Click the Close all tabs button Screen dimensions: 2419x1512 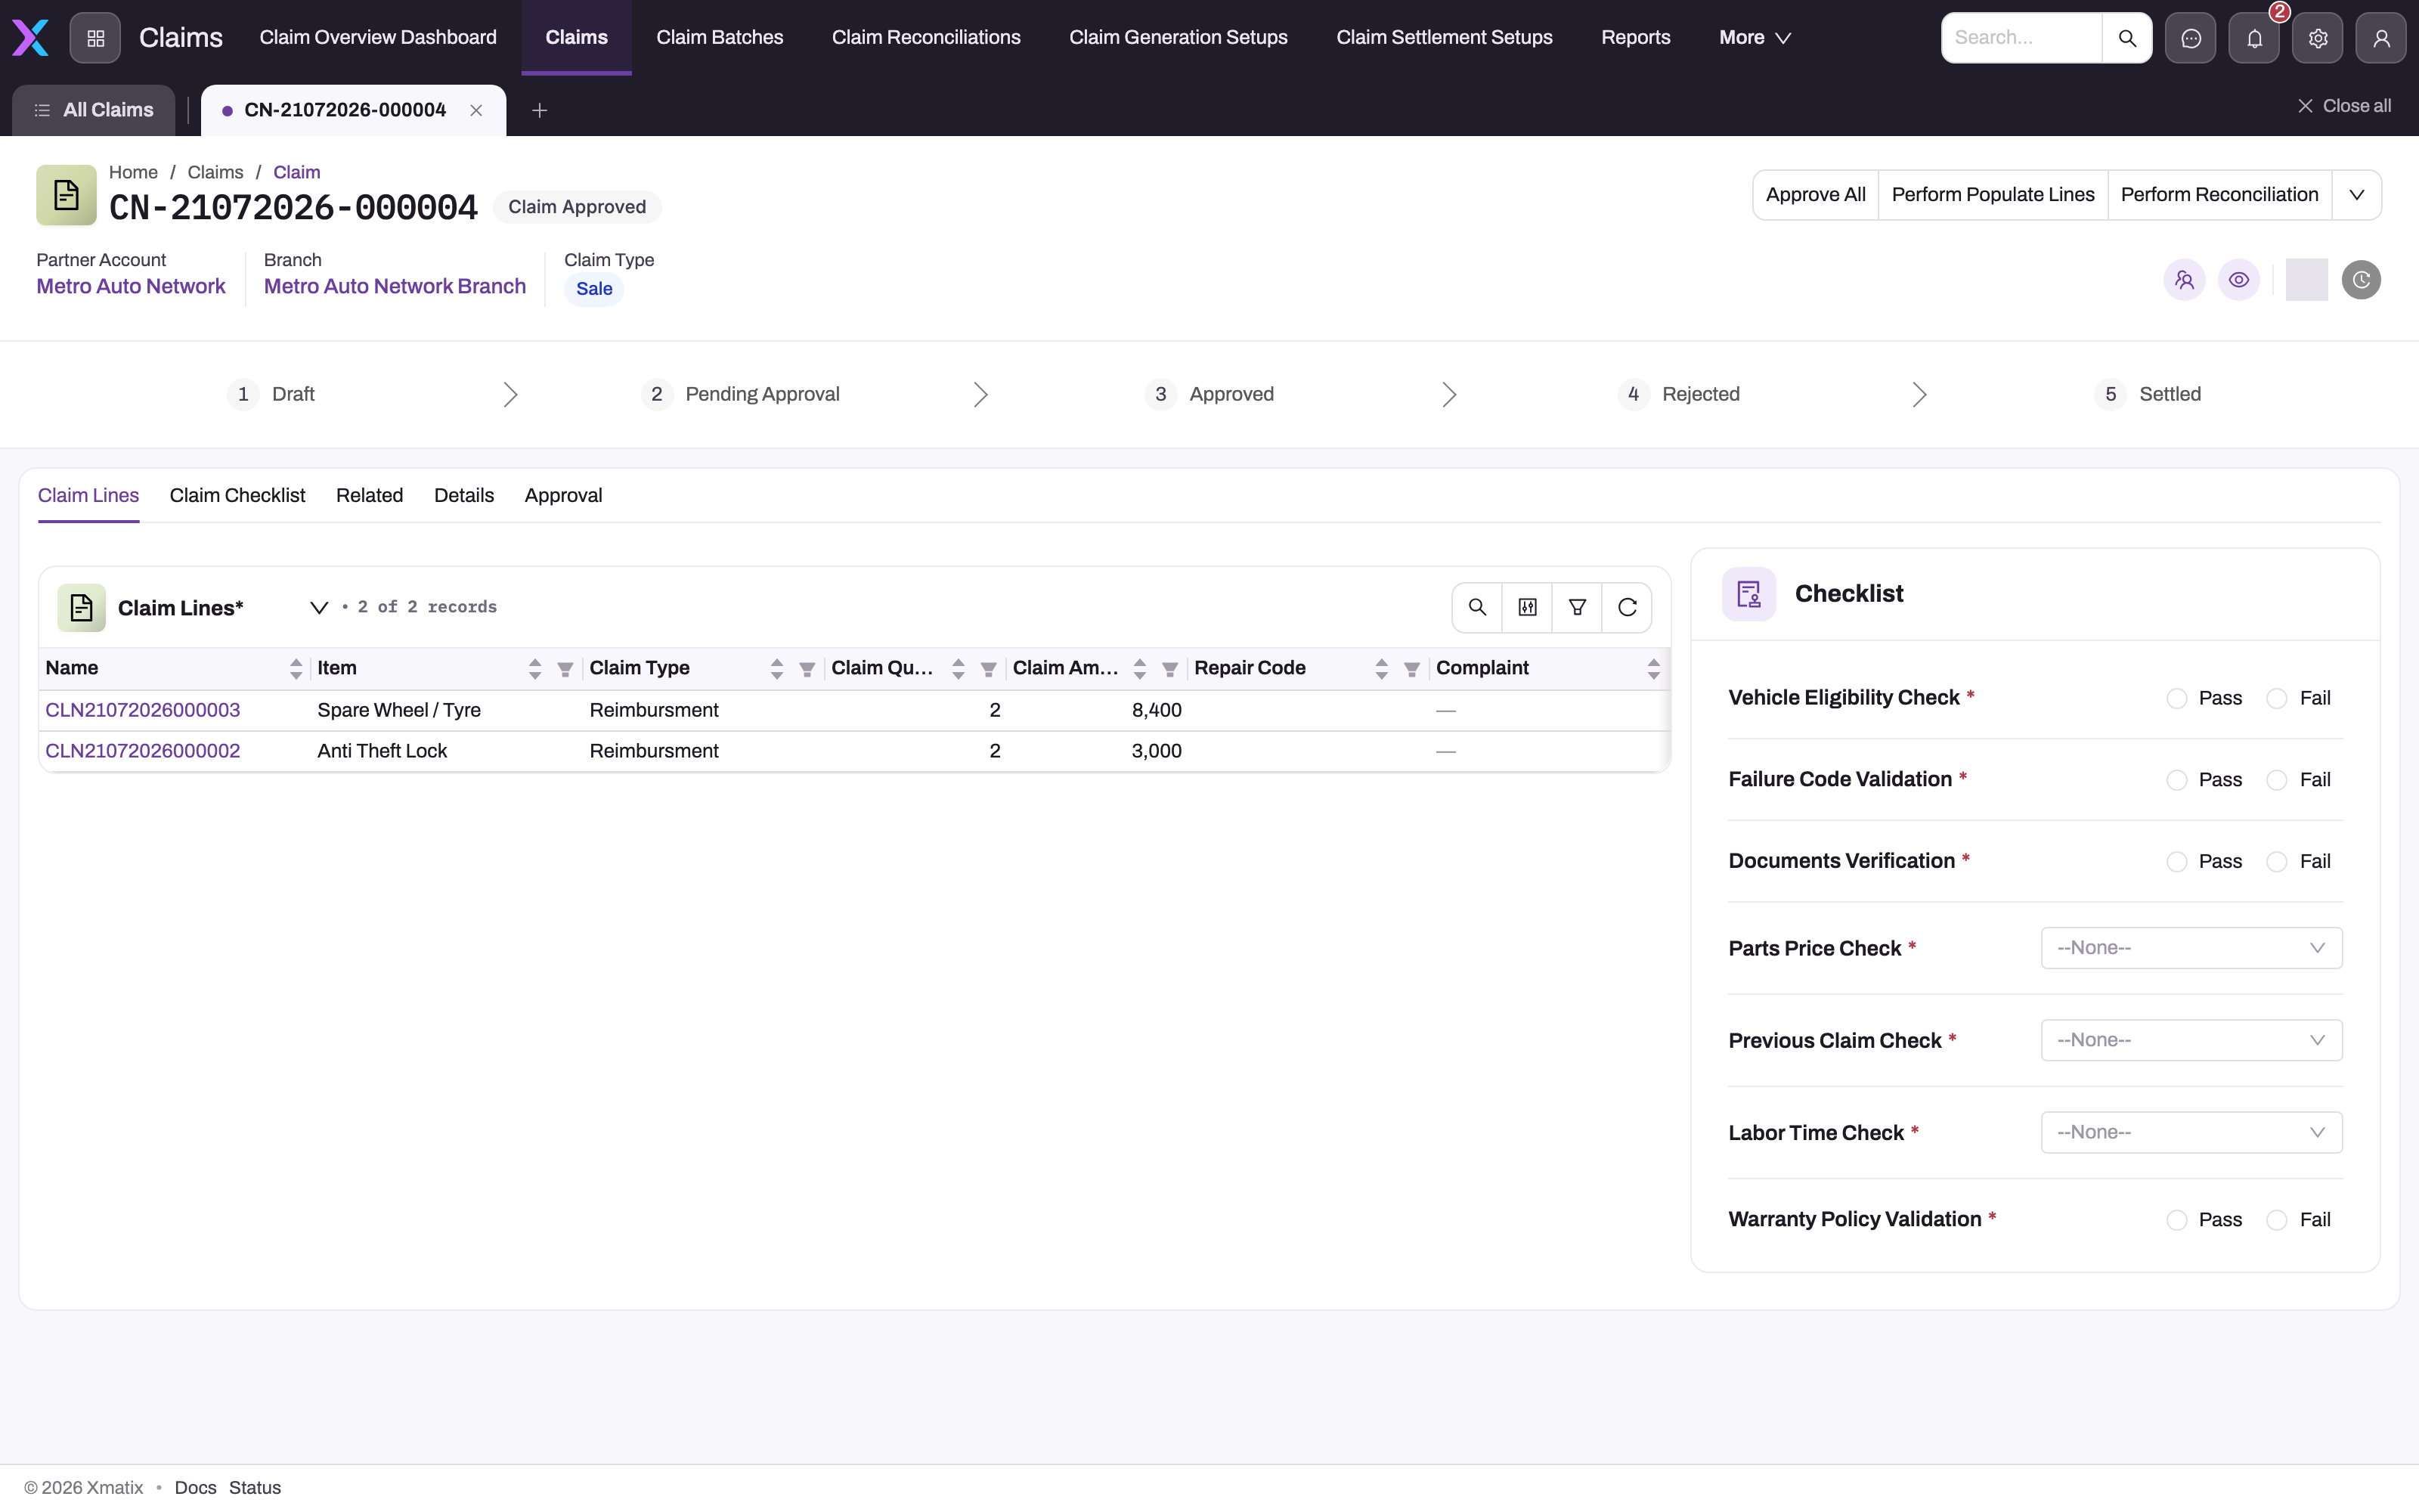(x=2343, y=106)
